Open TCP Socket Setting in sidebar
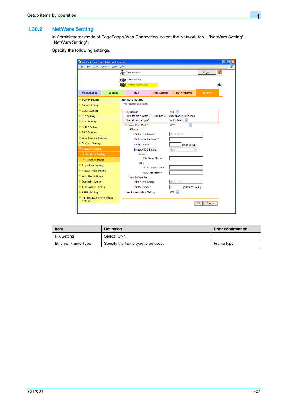Image resolution: width=288 pixels, height=408 pixels. [93, 187]
